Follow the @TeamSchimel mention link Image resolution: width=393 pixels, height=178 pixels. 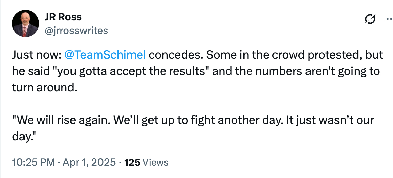tap(105, 55)
